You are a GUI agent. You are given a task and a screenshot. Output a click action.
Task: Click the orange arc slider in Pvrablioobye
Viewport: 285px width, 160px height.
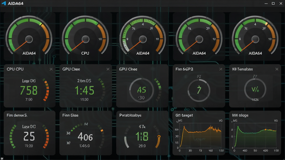158,141
